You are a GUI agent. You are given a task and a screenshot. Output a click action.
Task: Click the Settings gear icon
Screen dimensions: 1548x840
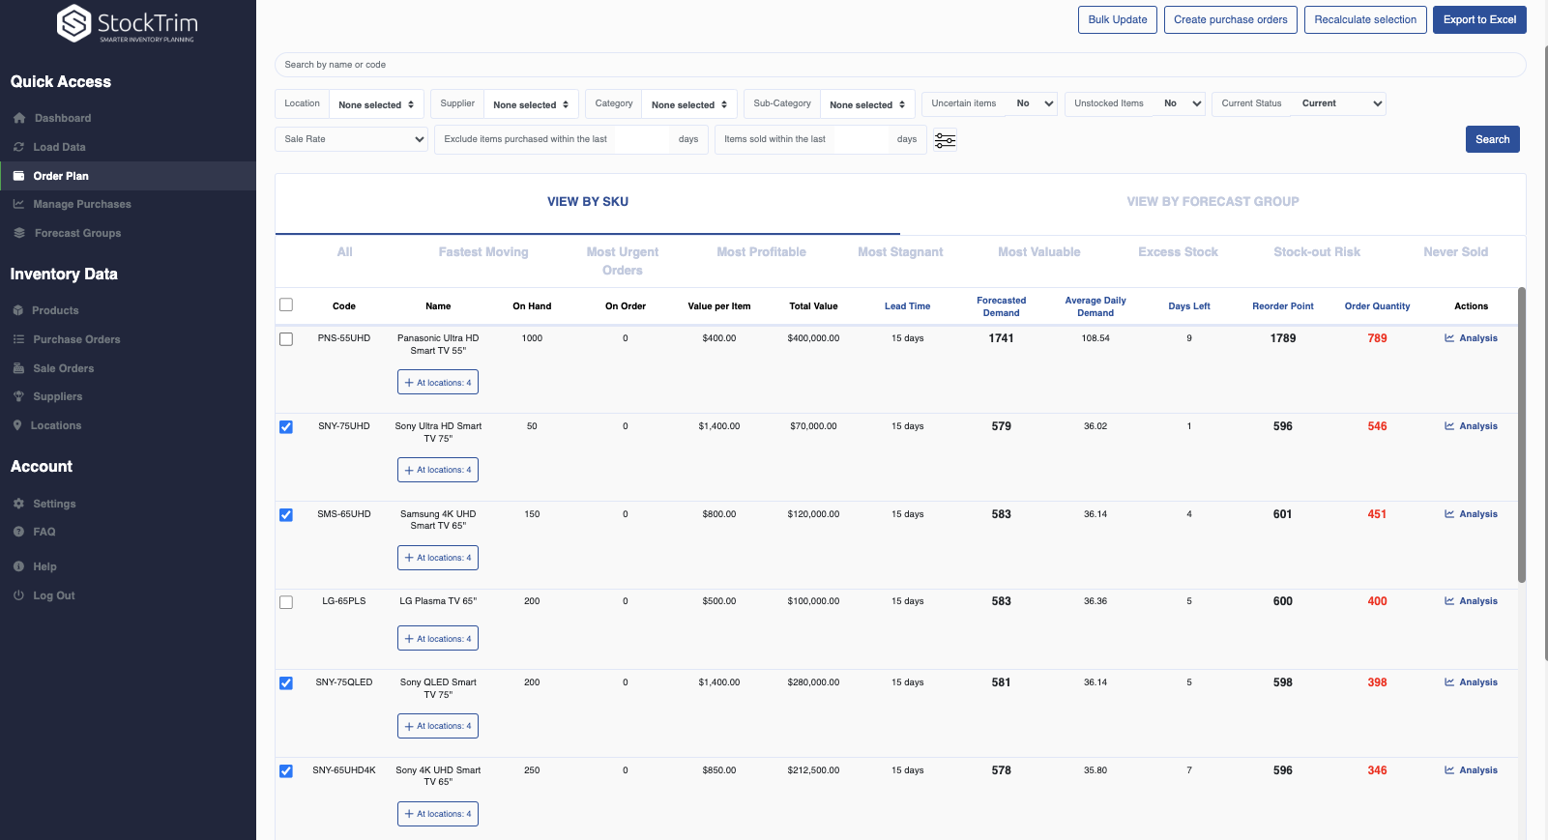18,504
